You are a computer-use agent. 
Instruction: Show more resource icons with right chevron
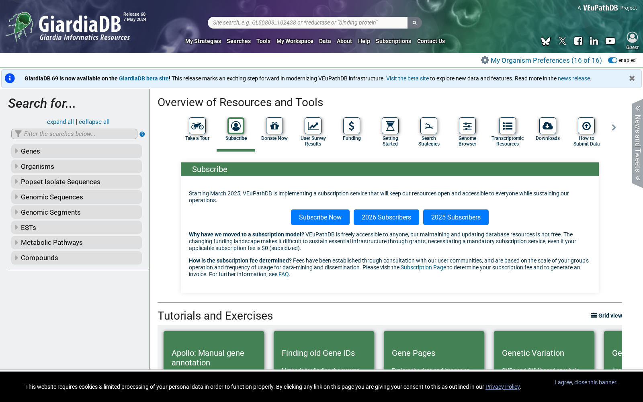[614, 127]
